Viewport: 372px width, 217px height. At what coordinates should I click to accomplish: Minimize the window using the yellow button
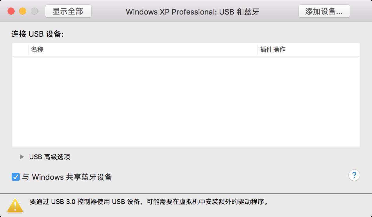point(23,11)
